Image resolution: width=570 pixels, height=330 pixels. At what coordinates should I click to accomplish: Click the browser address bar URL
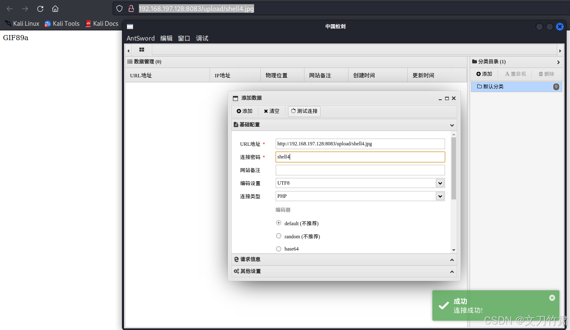196,8
